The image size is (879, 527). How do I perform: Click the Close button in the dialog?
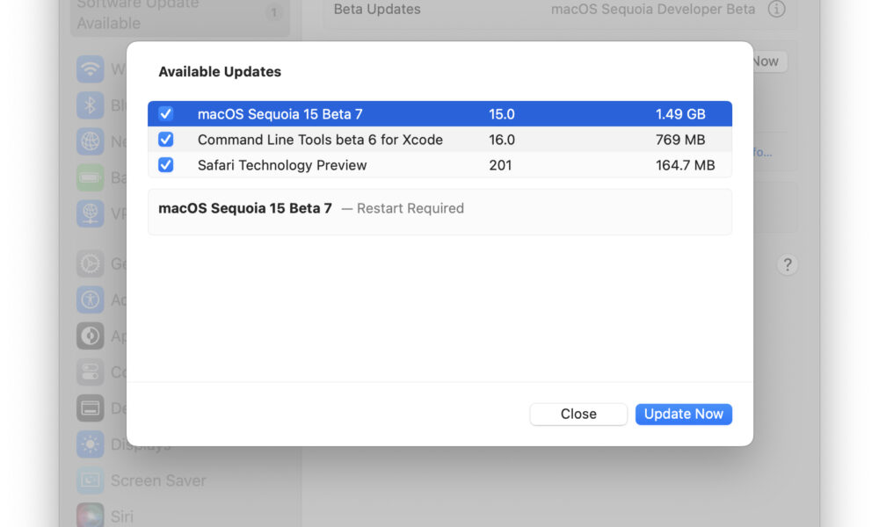578,414
